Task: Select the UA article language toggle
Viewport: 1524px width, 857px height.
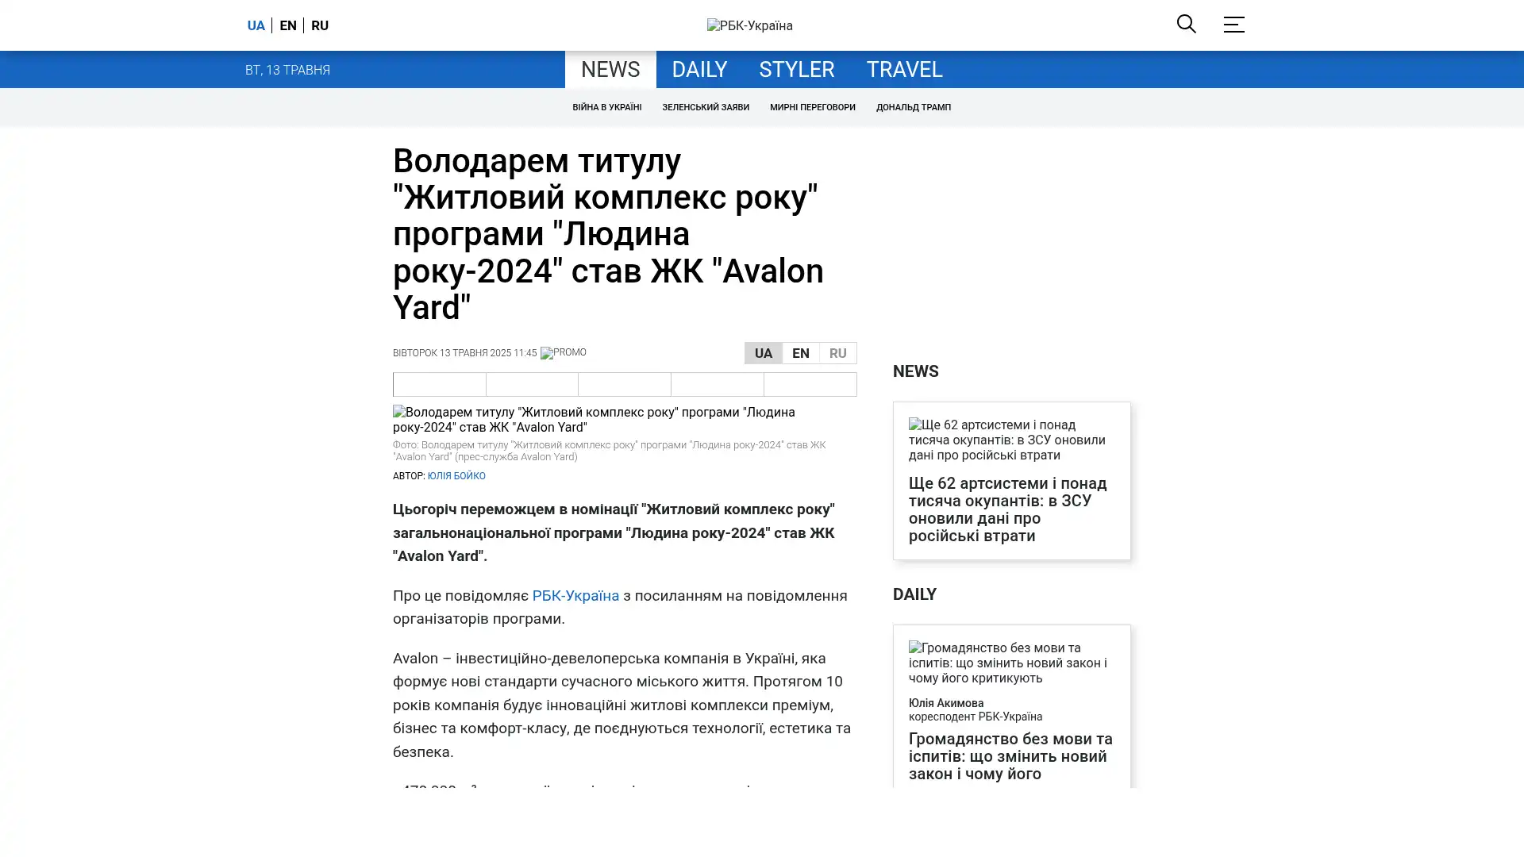Action: pos(763,353)
